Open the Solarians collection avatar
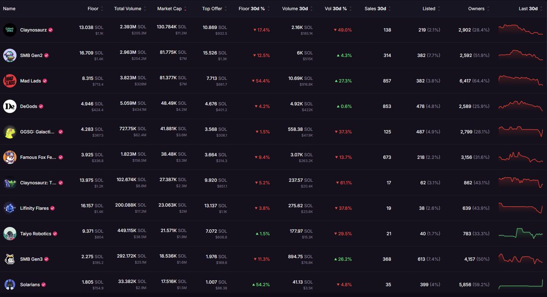The width and height of the screenshot is (547, 297). click(x=10, y=285)
